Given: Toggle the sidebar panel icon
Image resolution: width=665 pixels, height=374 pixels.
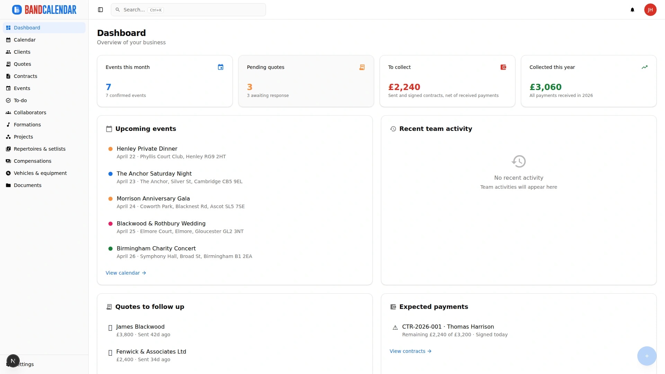Looking at the screenshot, I should pos(100,10).
